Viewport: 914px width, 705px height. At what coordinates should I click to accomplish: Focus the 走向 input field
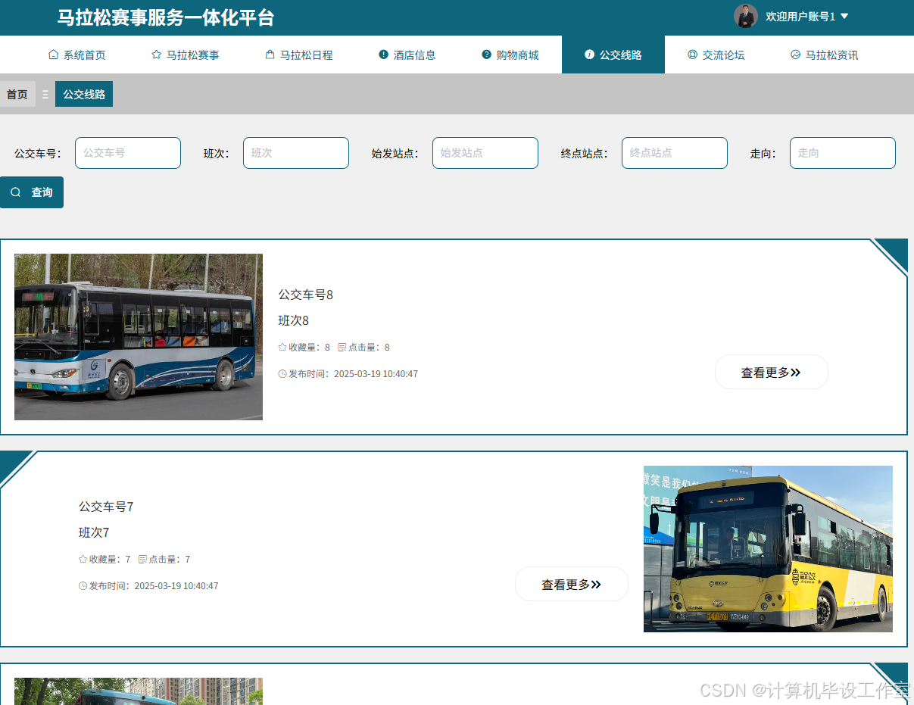[x=843, y=153]
